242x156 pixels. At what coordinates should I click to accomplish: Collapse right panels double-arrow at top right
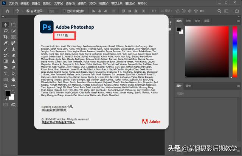coord(239,17)
